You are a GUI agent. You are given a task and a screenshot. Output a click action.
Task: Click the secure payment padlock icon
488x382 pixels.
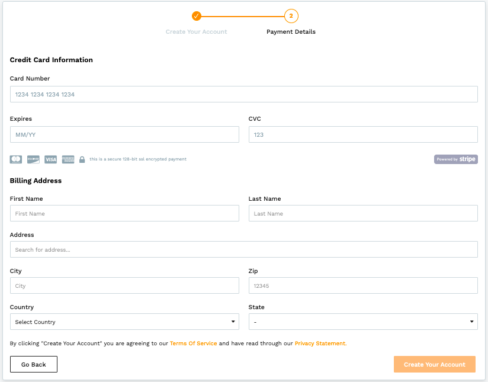pos(82,159)
